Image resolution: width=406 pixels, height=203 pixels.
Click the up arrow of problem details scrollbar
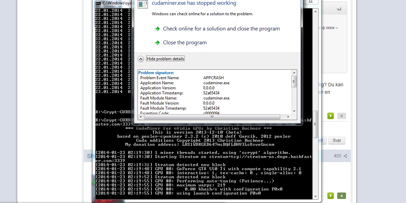pyautogui.click(x=294, y=72)
